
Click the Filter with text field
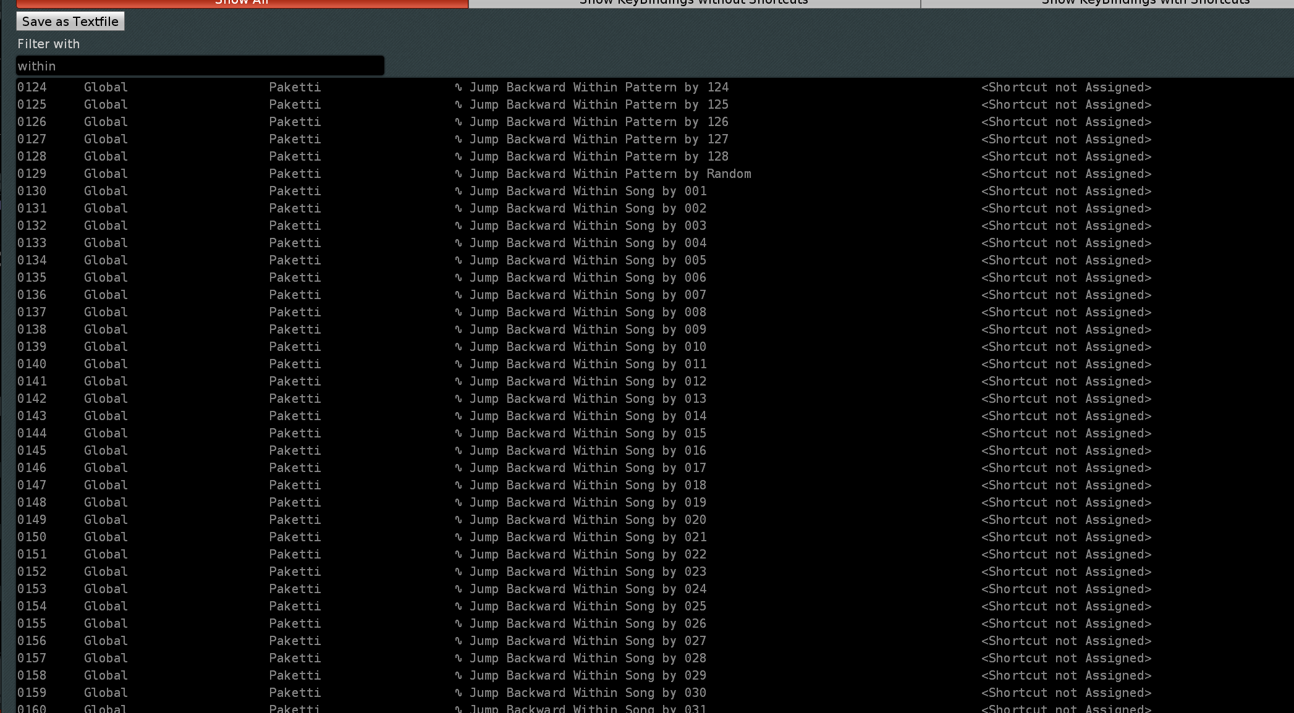(x=200, y=66)
